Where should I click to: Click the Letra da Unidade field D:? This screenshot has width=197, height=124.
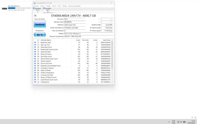pos(75,30)
